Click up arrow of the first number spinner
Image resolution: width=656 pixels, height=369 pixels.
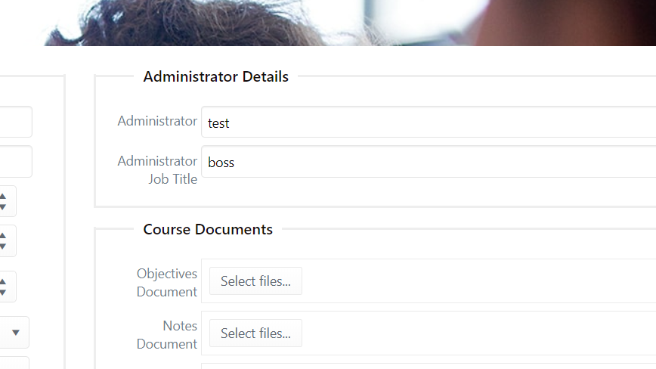(3, 197)
